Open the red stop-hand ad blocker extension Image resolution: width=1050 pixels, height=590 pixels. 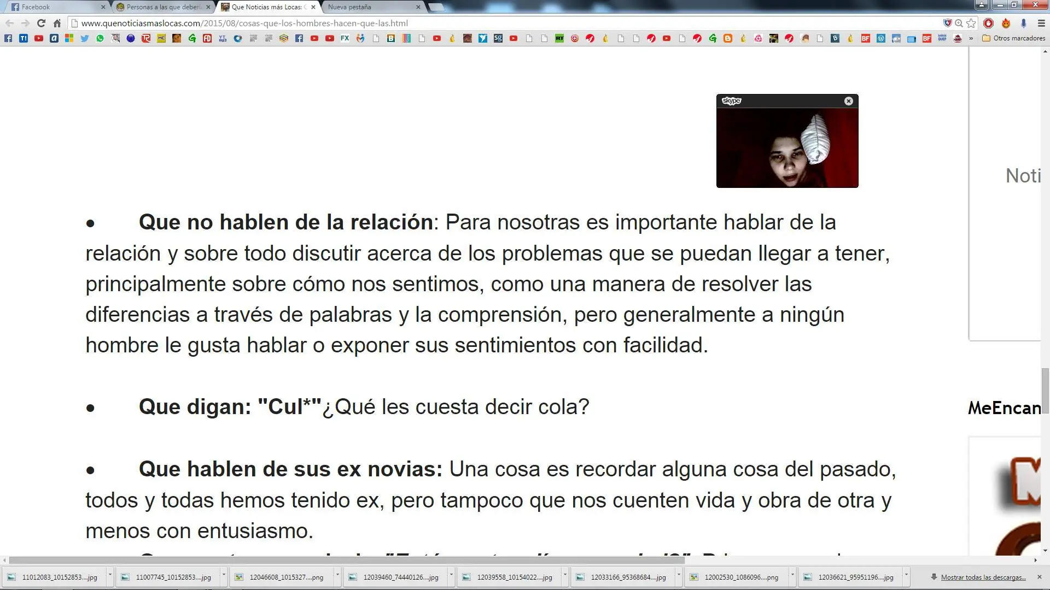(988, 23)
